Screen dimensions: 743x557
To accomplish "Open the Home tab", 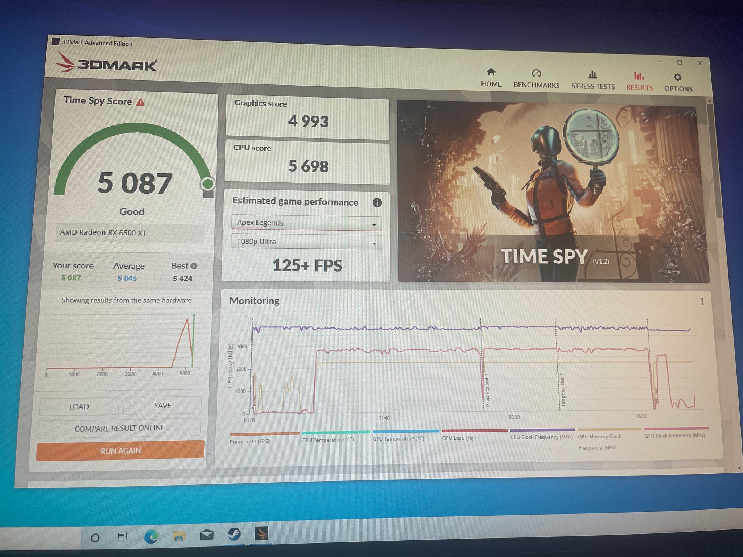I will (491, 78).
